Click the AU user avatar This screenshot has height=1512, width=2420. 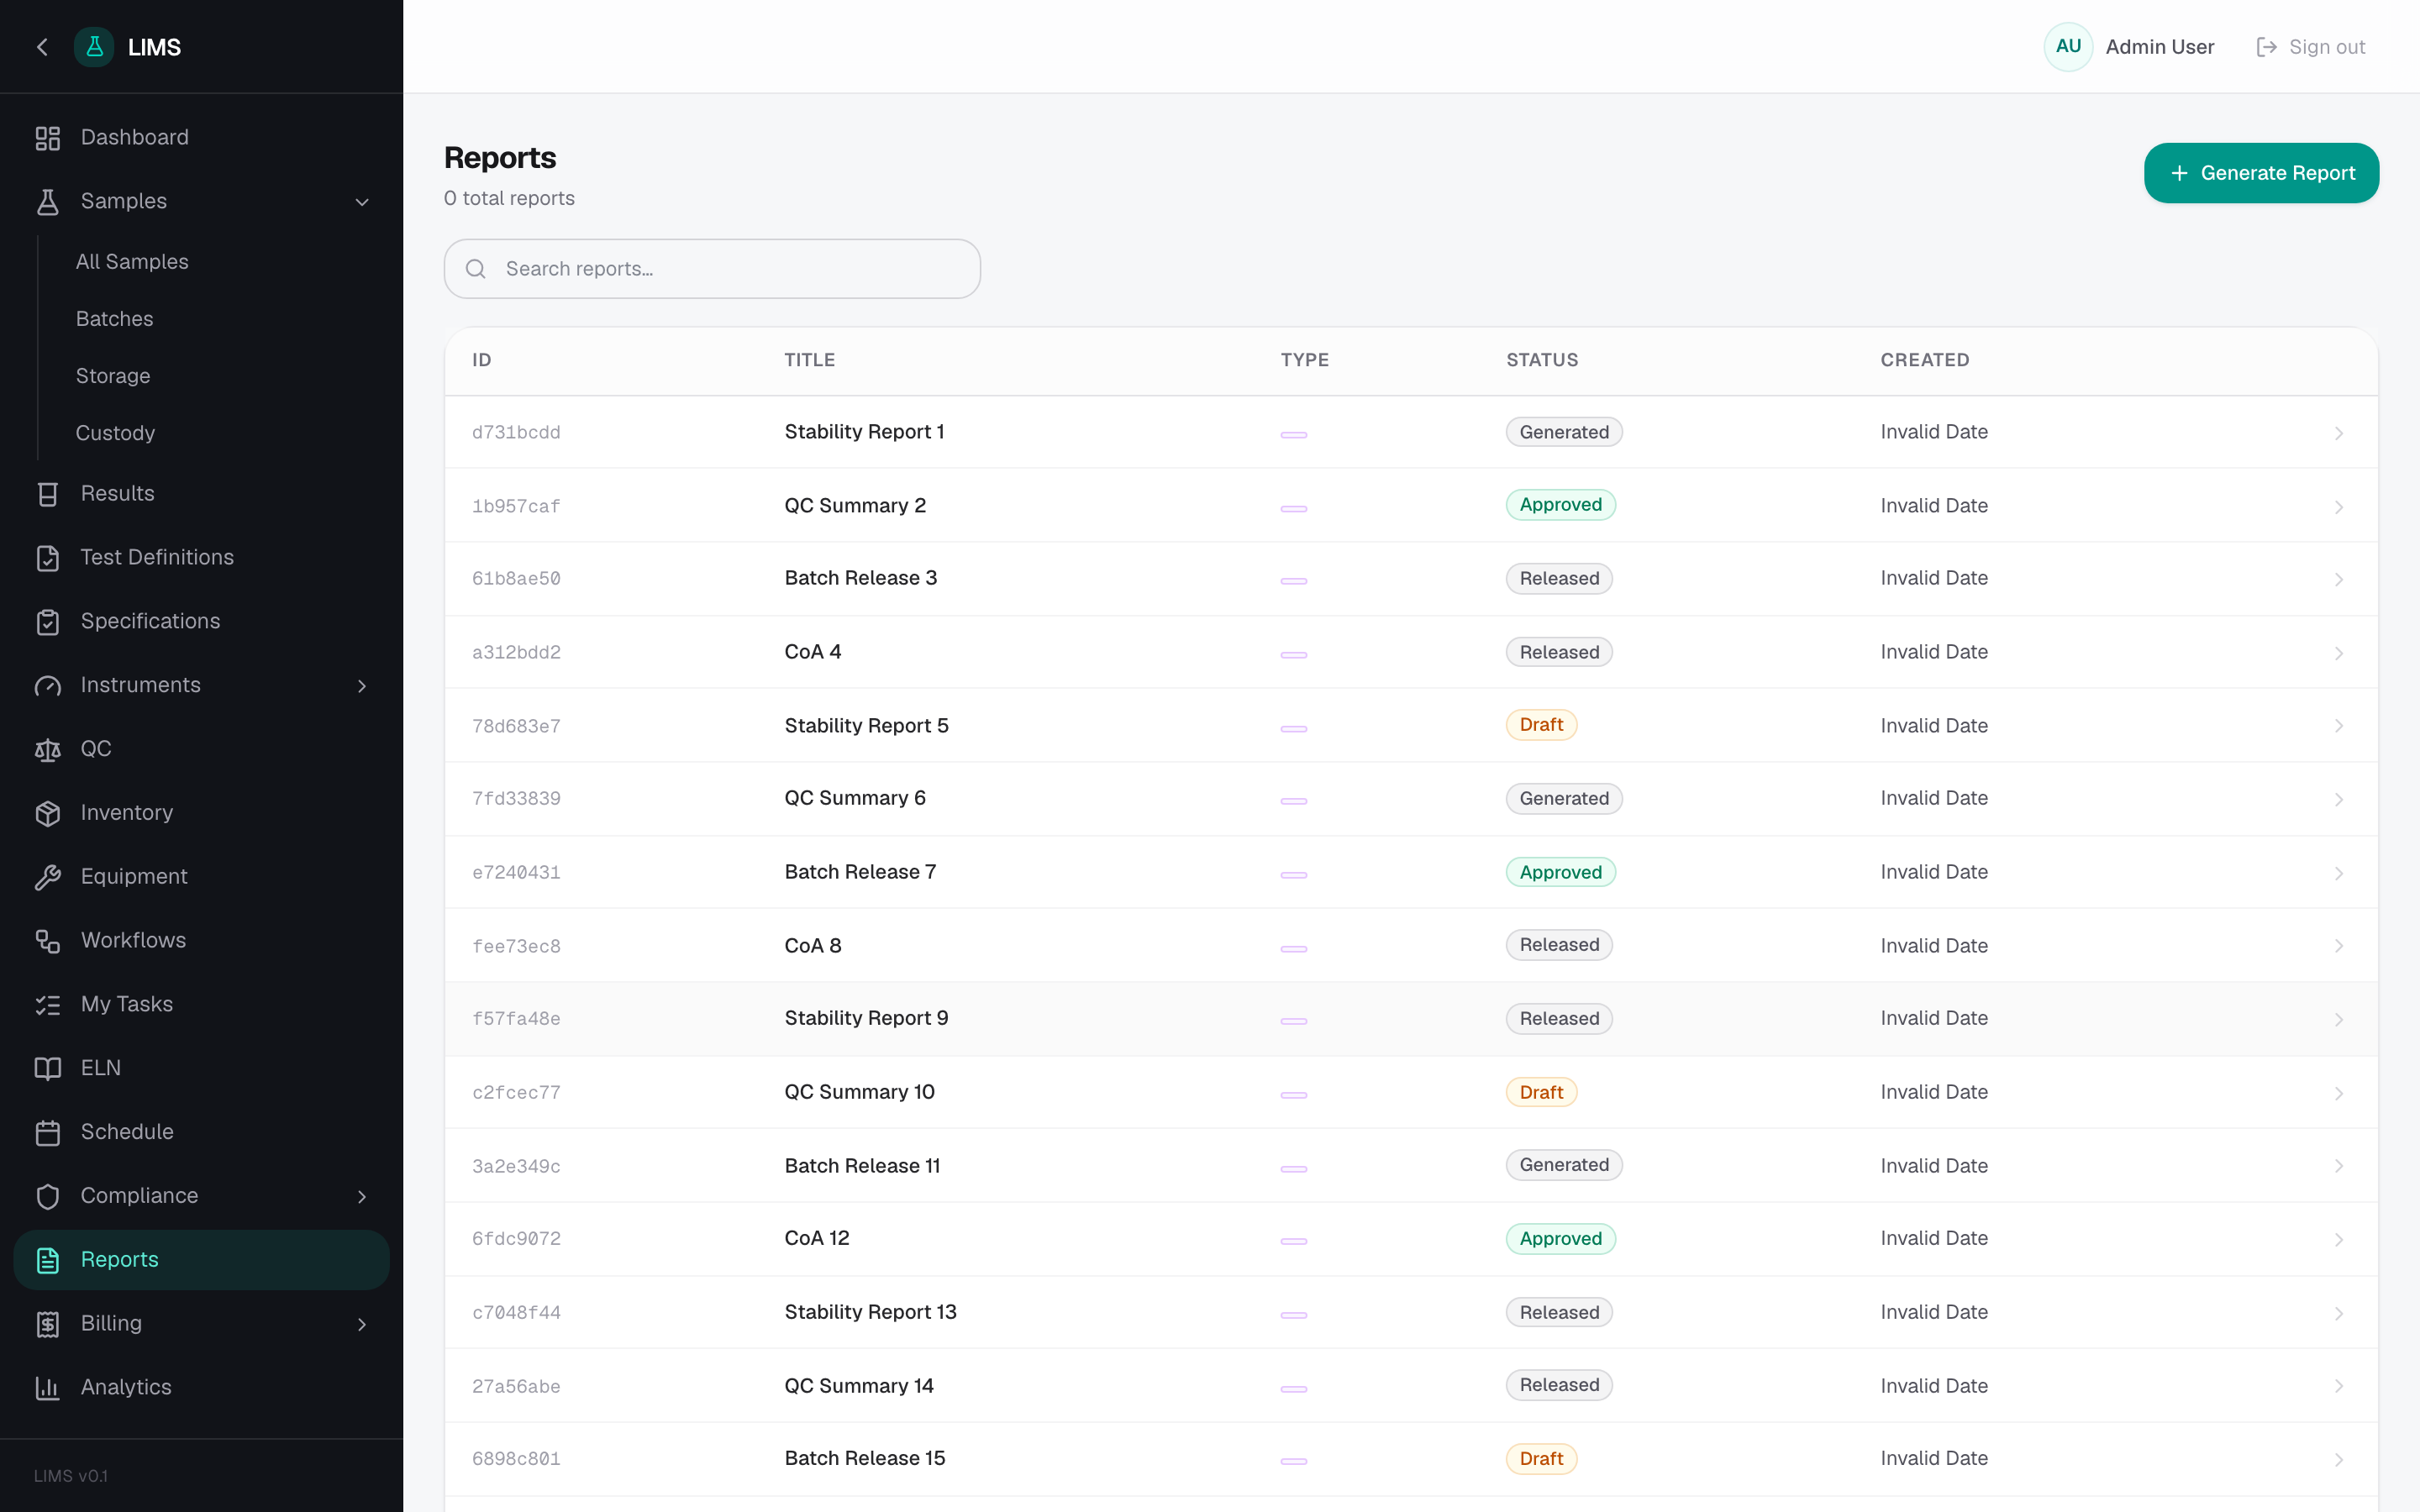[2068, 47]
